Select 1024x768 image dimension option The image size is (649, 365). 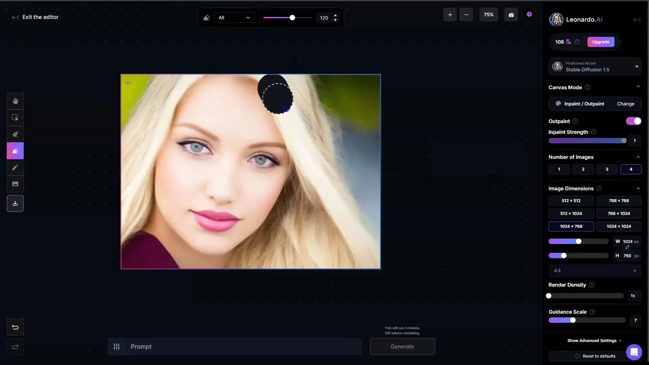click(571, 226)
